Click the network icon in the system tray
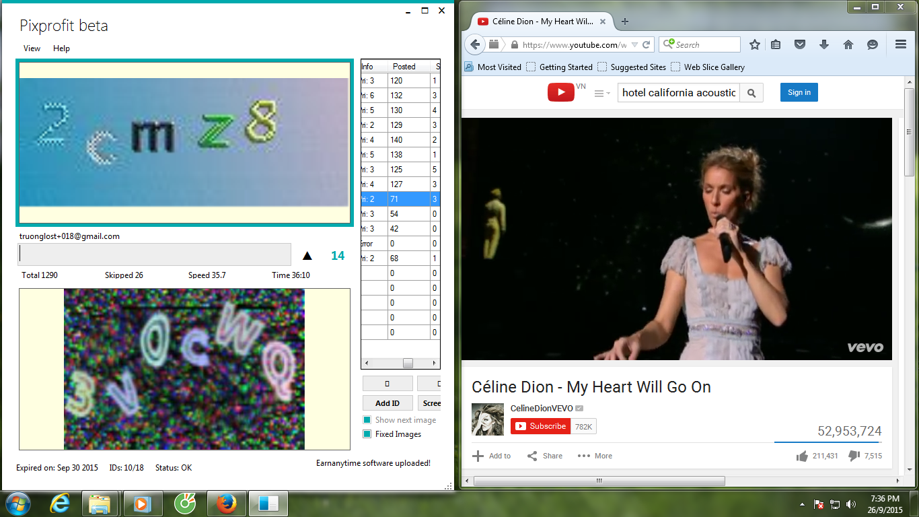 pos(835,504)
